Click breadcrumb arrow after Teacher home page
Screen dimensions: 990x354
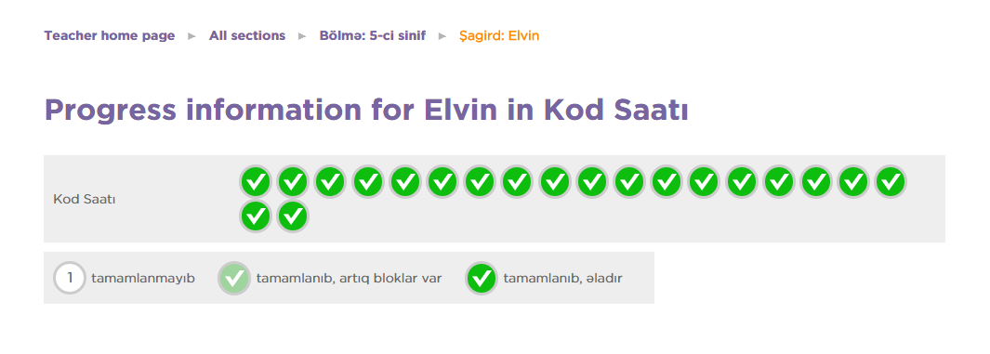tap(191, 36)
